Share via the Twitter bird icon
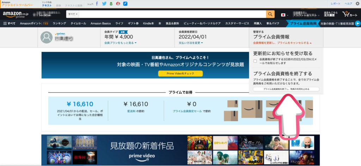The height and width of the screenshot is (166, 361). point(104,4)
